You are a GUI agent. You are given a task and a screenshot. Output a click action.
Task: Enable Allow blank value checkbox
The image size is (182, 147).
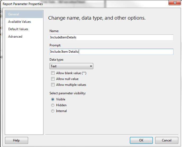(x=53, y=73)
